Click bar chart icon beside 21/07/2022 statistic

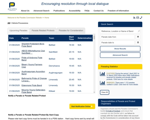tap(102, 74)
